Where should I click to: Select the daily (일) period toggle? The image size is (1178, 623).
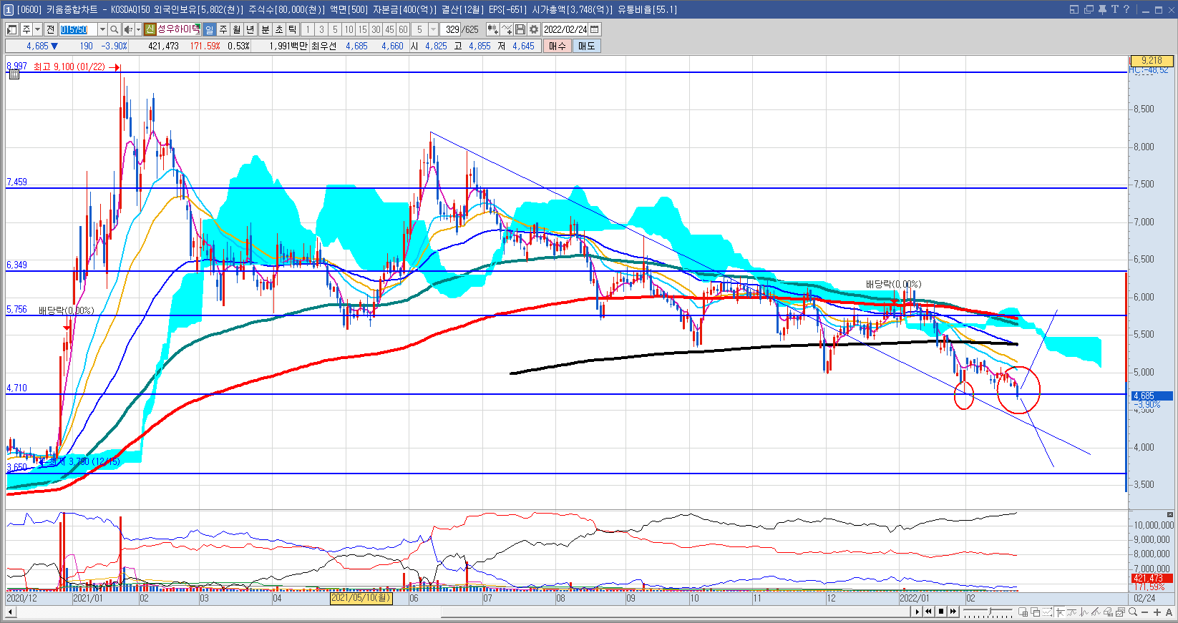pyautogui.click(x=209, y=29)
